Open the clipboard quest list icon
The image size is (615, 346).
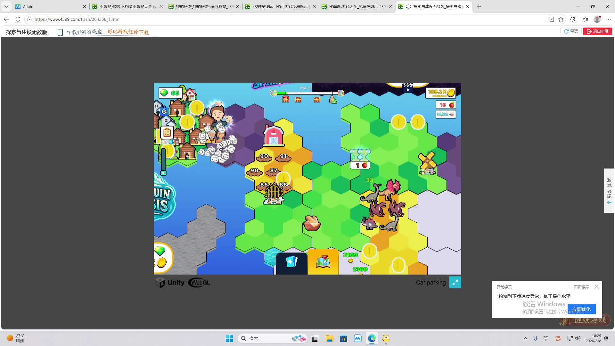coord(167,132)
